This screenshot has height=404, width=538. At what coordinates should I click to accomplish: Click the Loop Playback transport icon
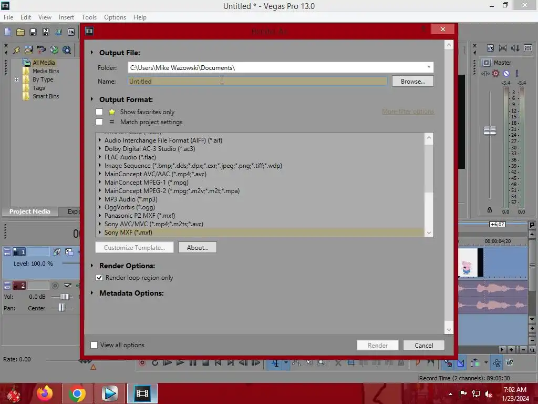(155, 363)
